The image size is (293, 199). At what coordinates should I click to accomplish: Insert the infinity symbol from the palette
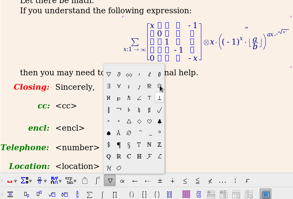pos(129,75)
